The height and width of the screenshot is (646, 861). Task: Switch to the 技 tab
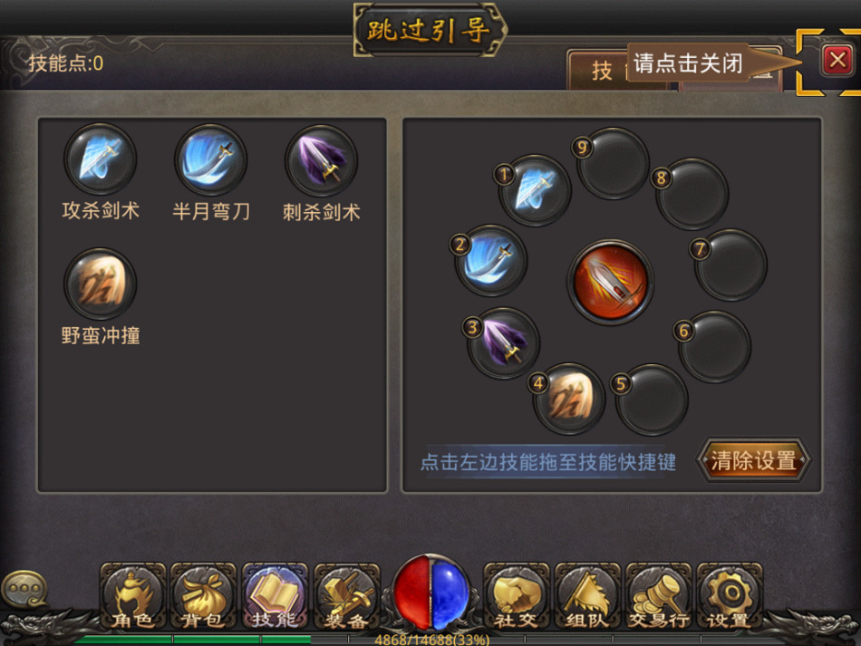coord(600,71)
